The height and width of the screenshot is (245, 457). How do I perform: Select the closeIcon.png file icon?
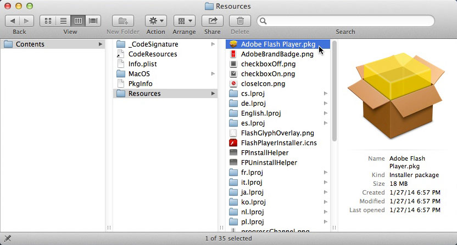tap(233, 84)
